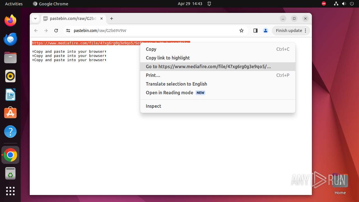The image size is (359, 202).
Task: Launch LibreOffice Writer from the dock
Action: click(10, 95)
